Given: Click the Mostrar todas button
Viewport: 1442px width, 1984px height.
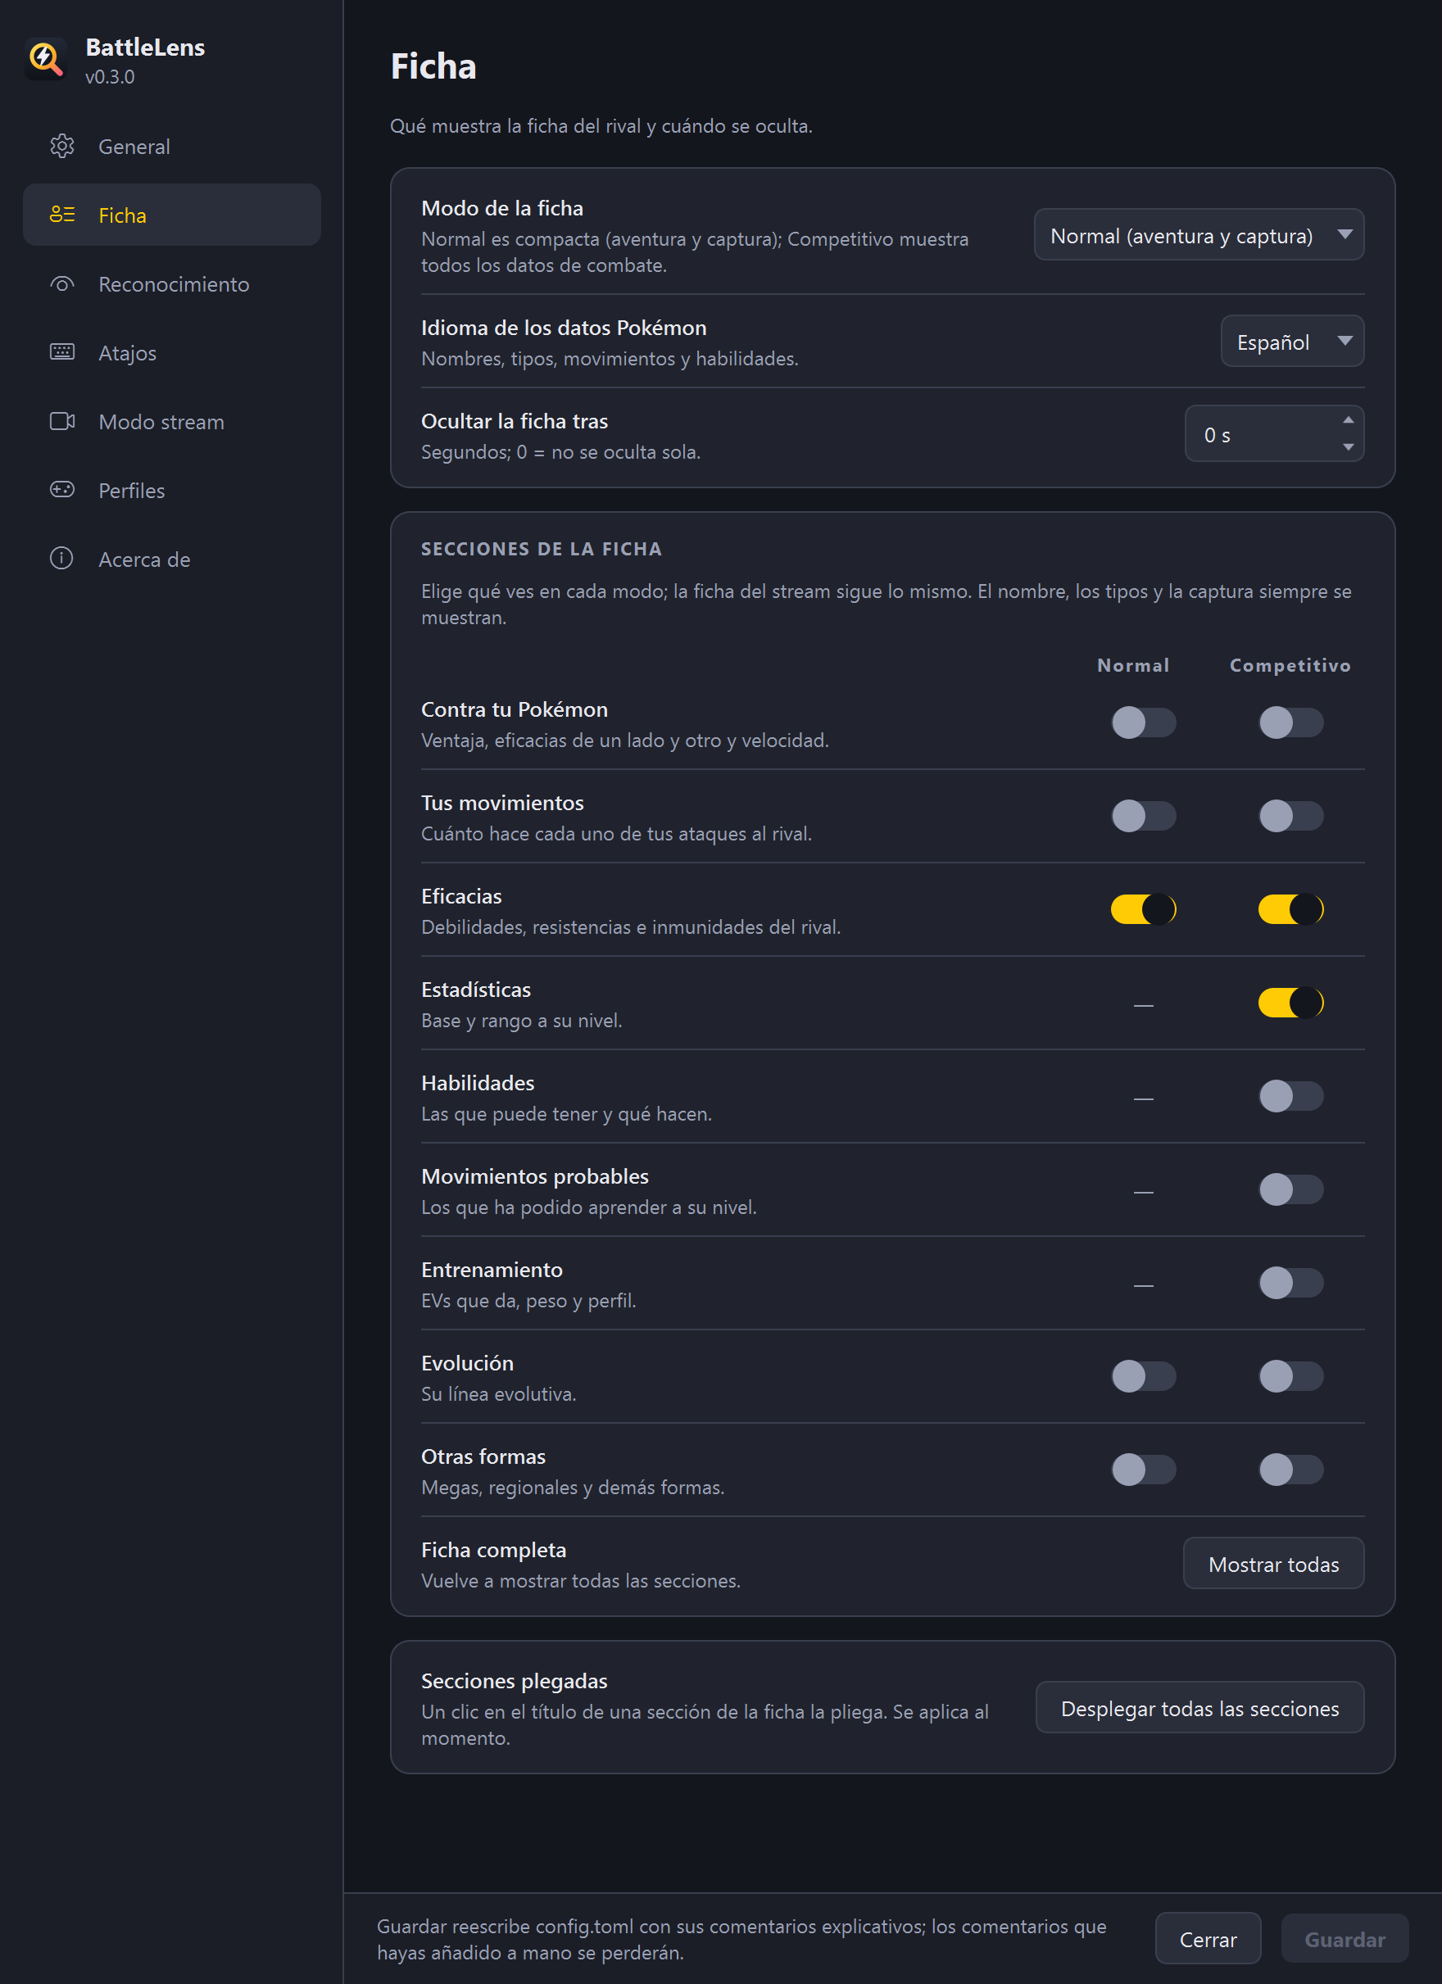Looking at the screenshot, I should [1273, 1563].
